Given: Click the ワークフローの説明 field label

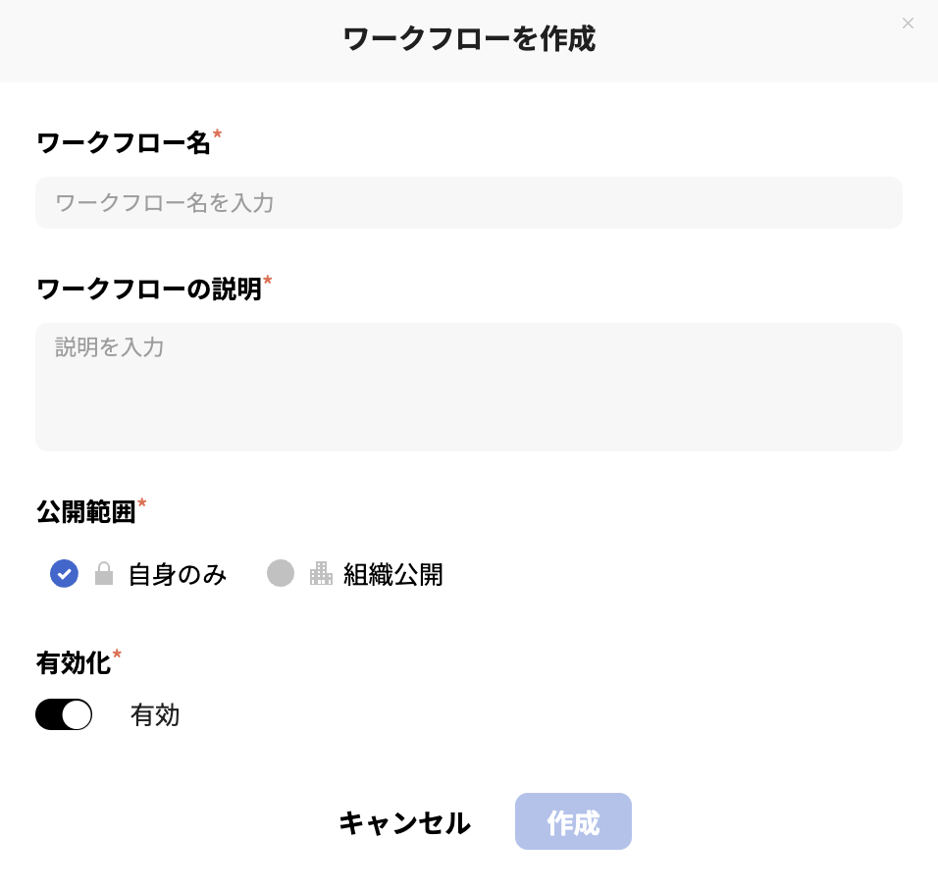Looking at the screenshot, I should (147, 288).
